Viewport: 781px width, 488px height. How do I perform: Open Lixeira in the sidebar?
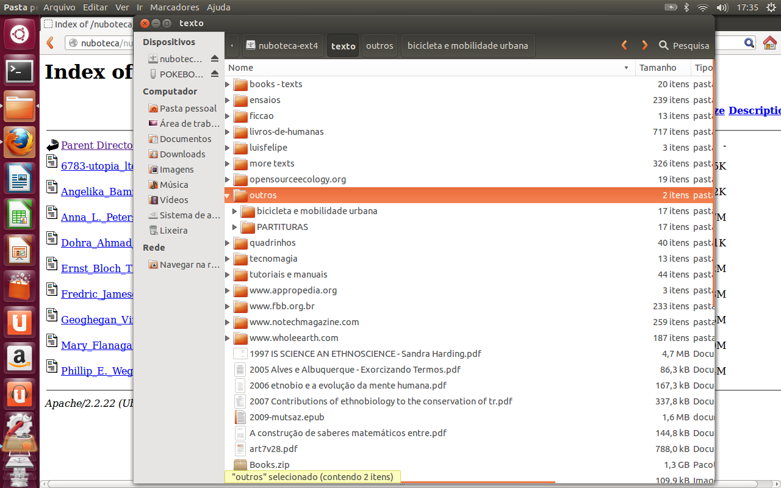coord(173,231)
